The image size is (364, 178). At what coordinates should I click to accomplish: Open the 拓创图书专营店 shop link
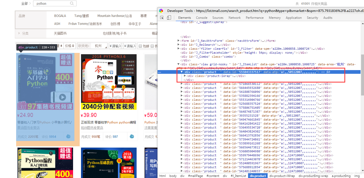(92, 128)
